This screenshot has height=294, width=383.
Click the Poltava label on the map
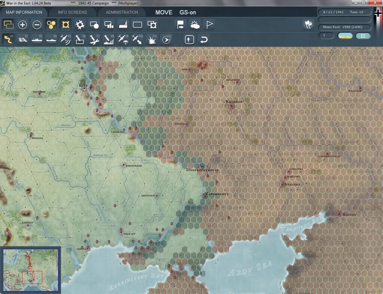coord(180,124)
